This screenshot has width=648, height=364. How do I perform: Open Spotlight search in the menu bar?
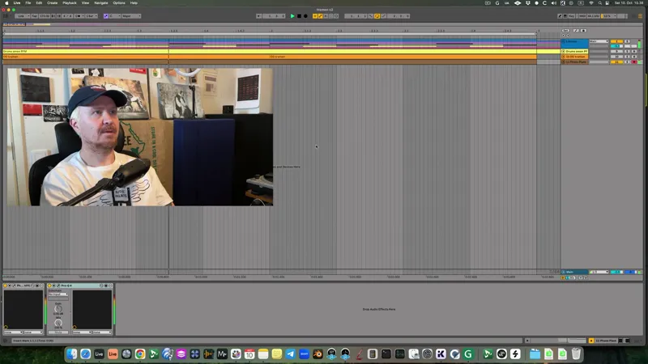click(599, 3)
